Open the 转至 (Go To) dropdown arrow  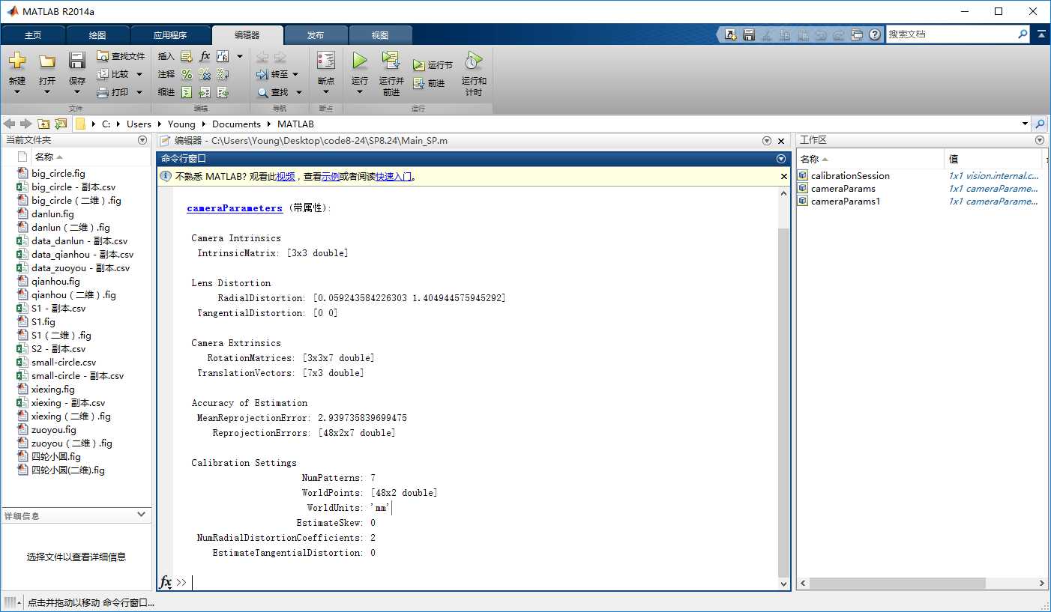coord(295,74)
